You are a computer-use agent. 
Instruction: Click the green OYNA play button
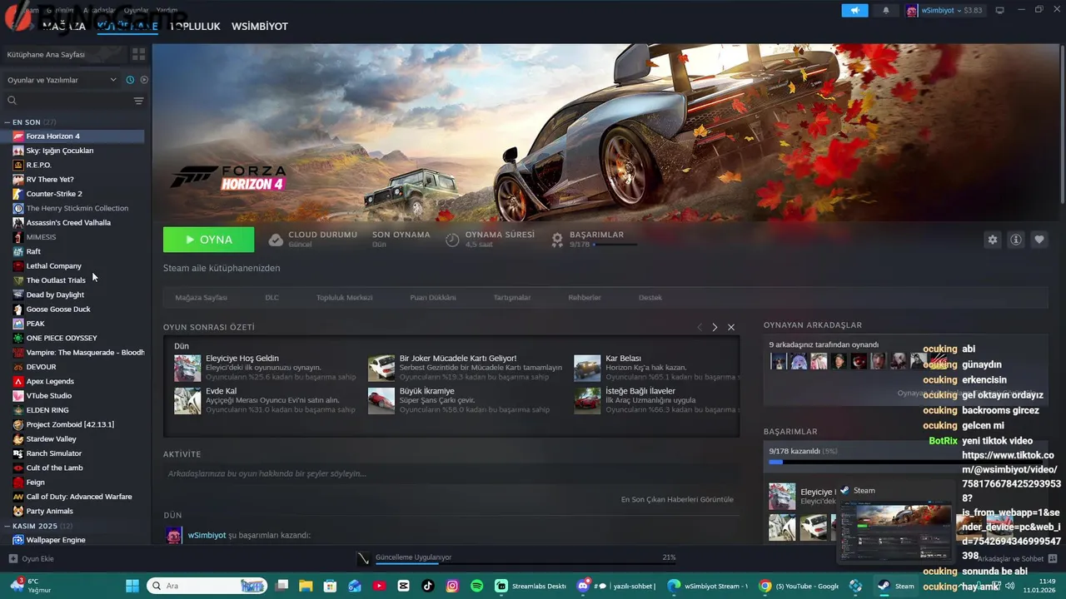[209, 240]
